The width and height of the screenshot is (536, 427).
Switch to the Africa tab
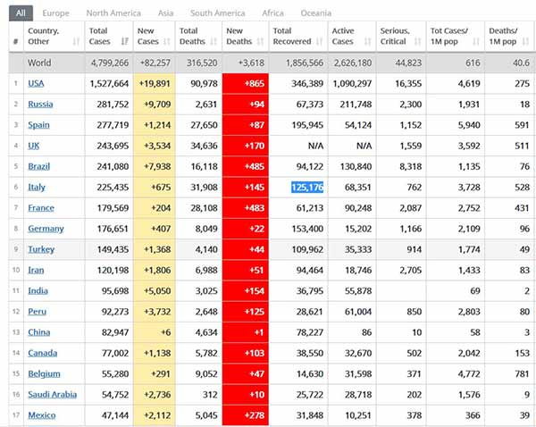point(272,13)
